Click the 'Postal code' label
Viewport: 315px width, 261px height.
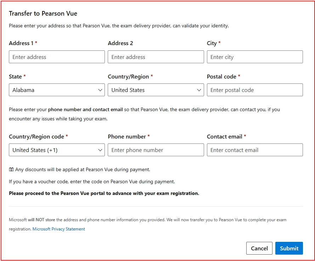[221, 77]
